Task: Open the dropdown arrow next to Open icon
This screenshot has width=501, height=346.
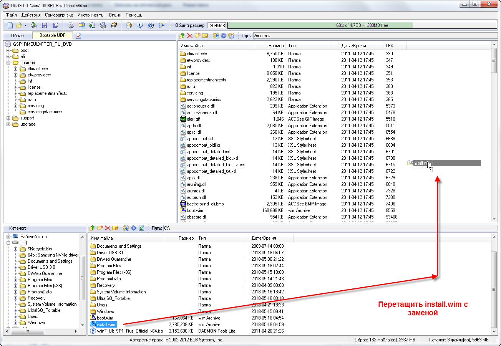Action: tap(25, 25)
